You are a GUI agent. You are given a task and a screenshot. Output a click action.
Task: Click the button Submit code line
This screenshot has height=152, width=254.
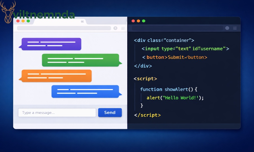click(x=175, y=57)
